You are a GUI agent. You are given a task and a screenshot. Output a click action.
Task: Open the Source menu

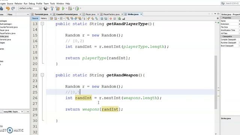(10, 3)
